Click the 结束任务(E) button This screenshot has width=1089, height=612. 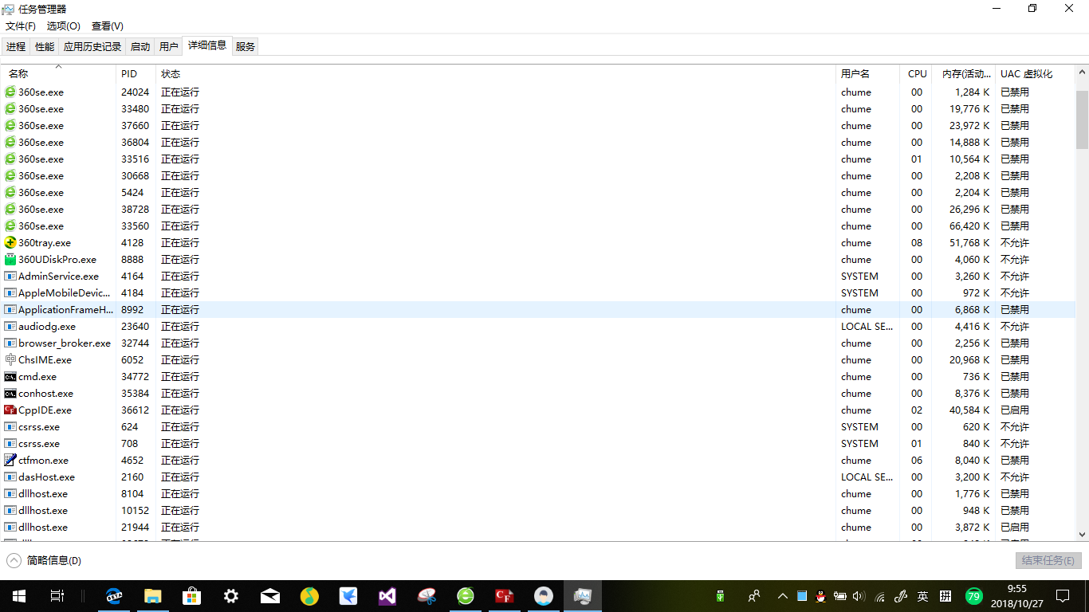(x=1048, y=560)
